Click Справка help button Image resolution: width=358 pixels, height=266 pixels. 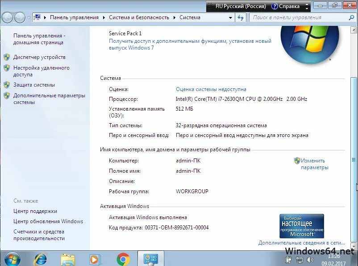pyautogui.click(x=285, y=6)
